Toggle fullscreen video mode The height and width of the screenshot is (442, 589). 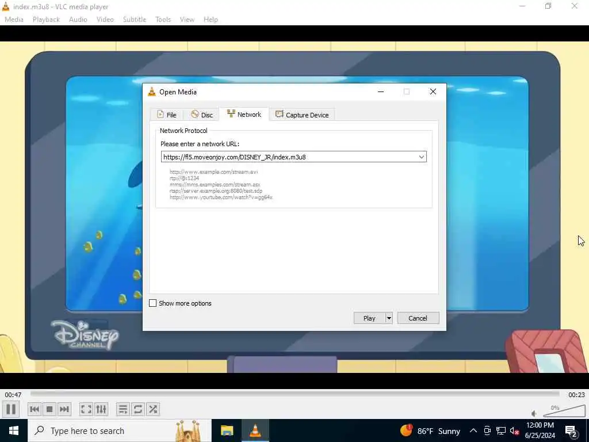click(x=86, y=409)
